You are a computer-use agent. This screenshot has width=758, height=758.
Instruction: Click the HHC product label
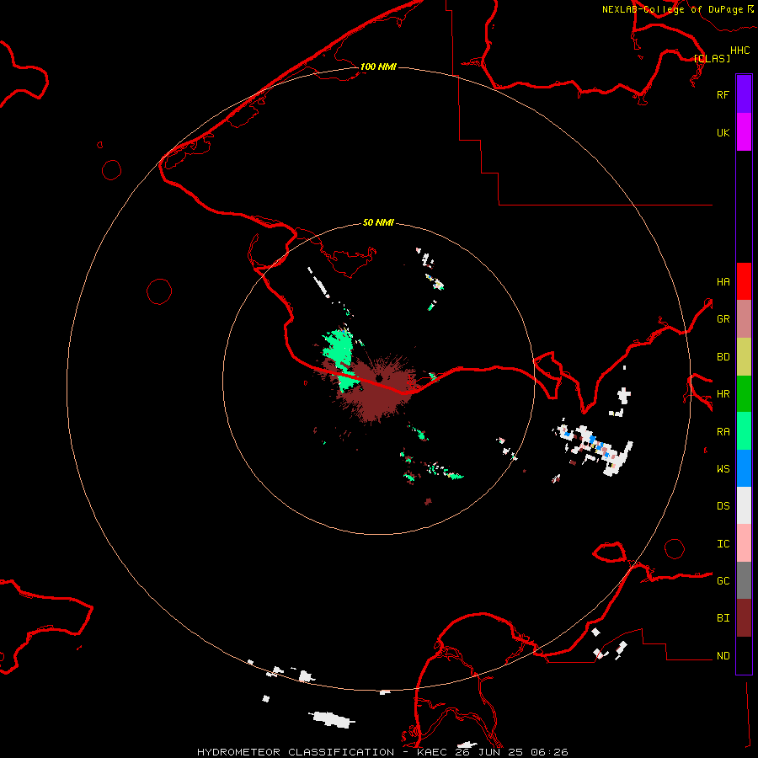pos(739,51)
